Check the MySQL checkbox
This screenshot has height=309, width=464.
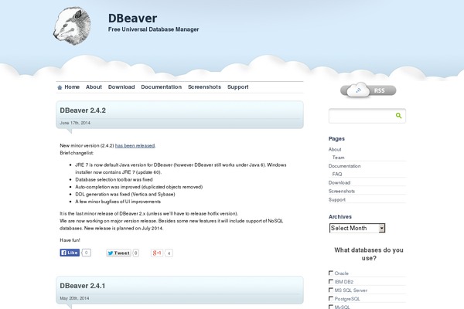(331, 307)
